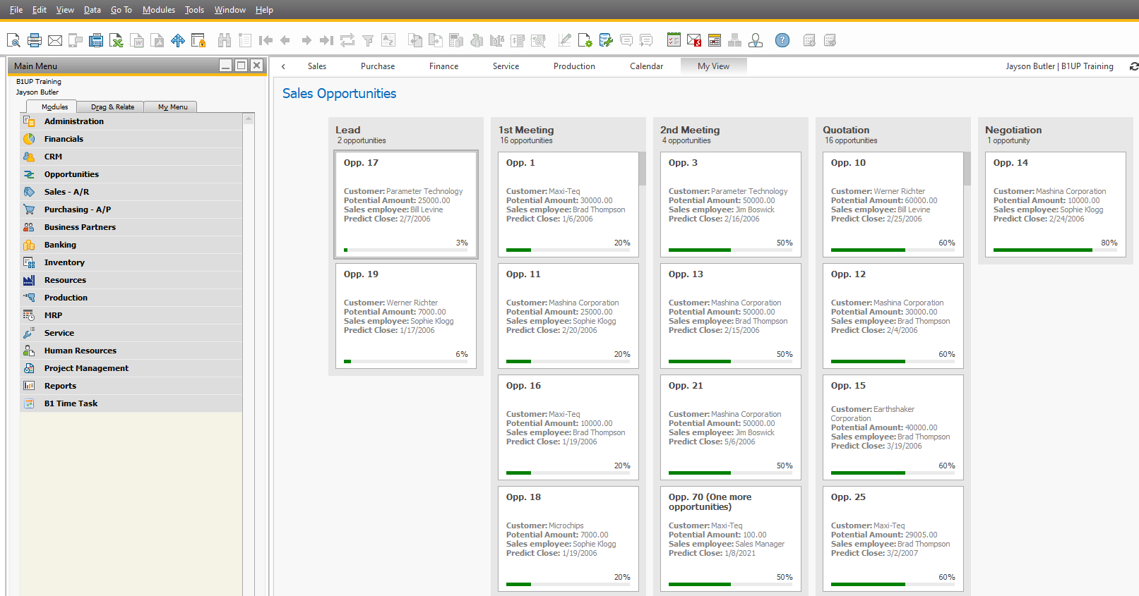The height and width of the screenshot is (596, 1139).
Task: Open Help question mark icon
Action: (x=782, y=40)
